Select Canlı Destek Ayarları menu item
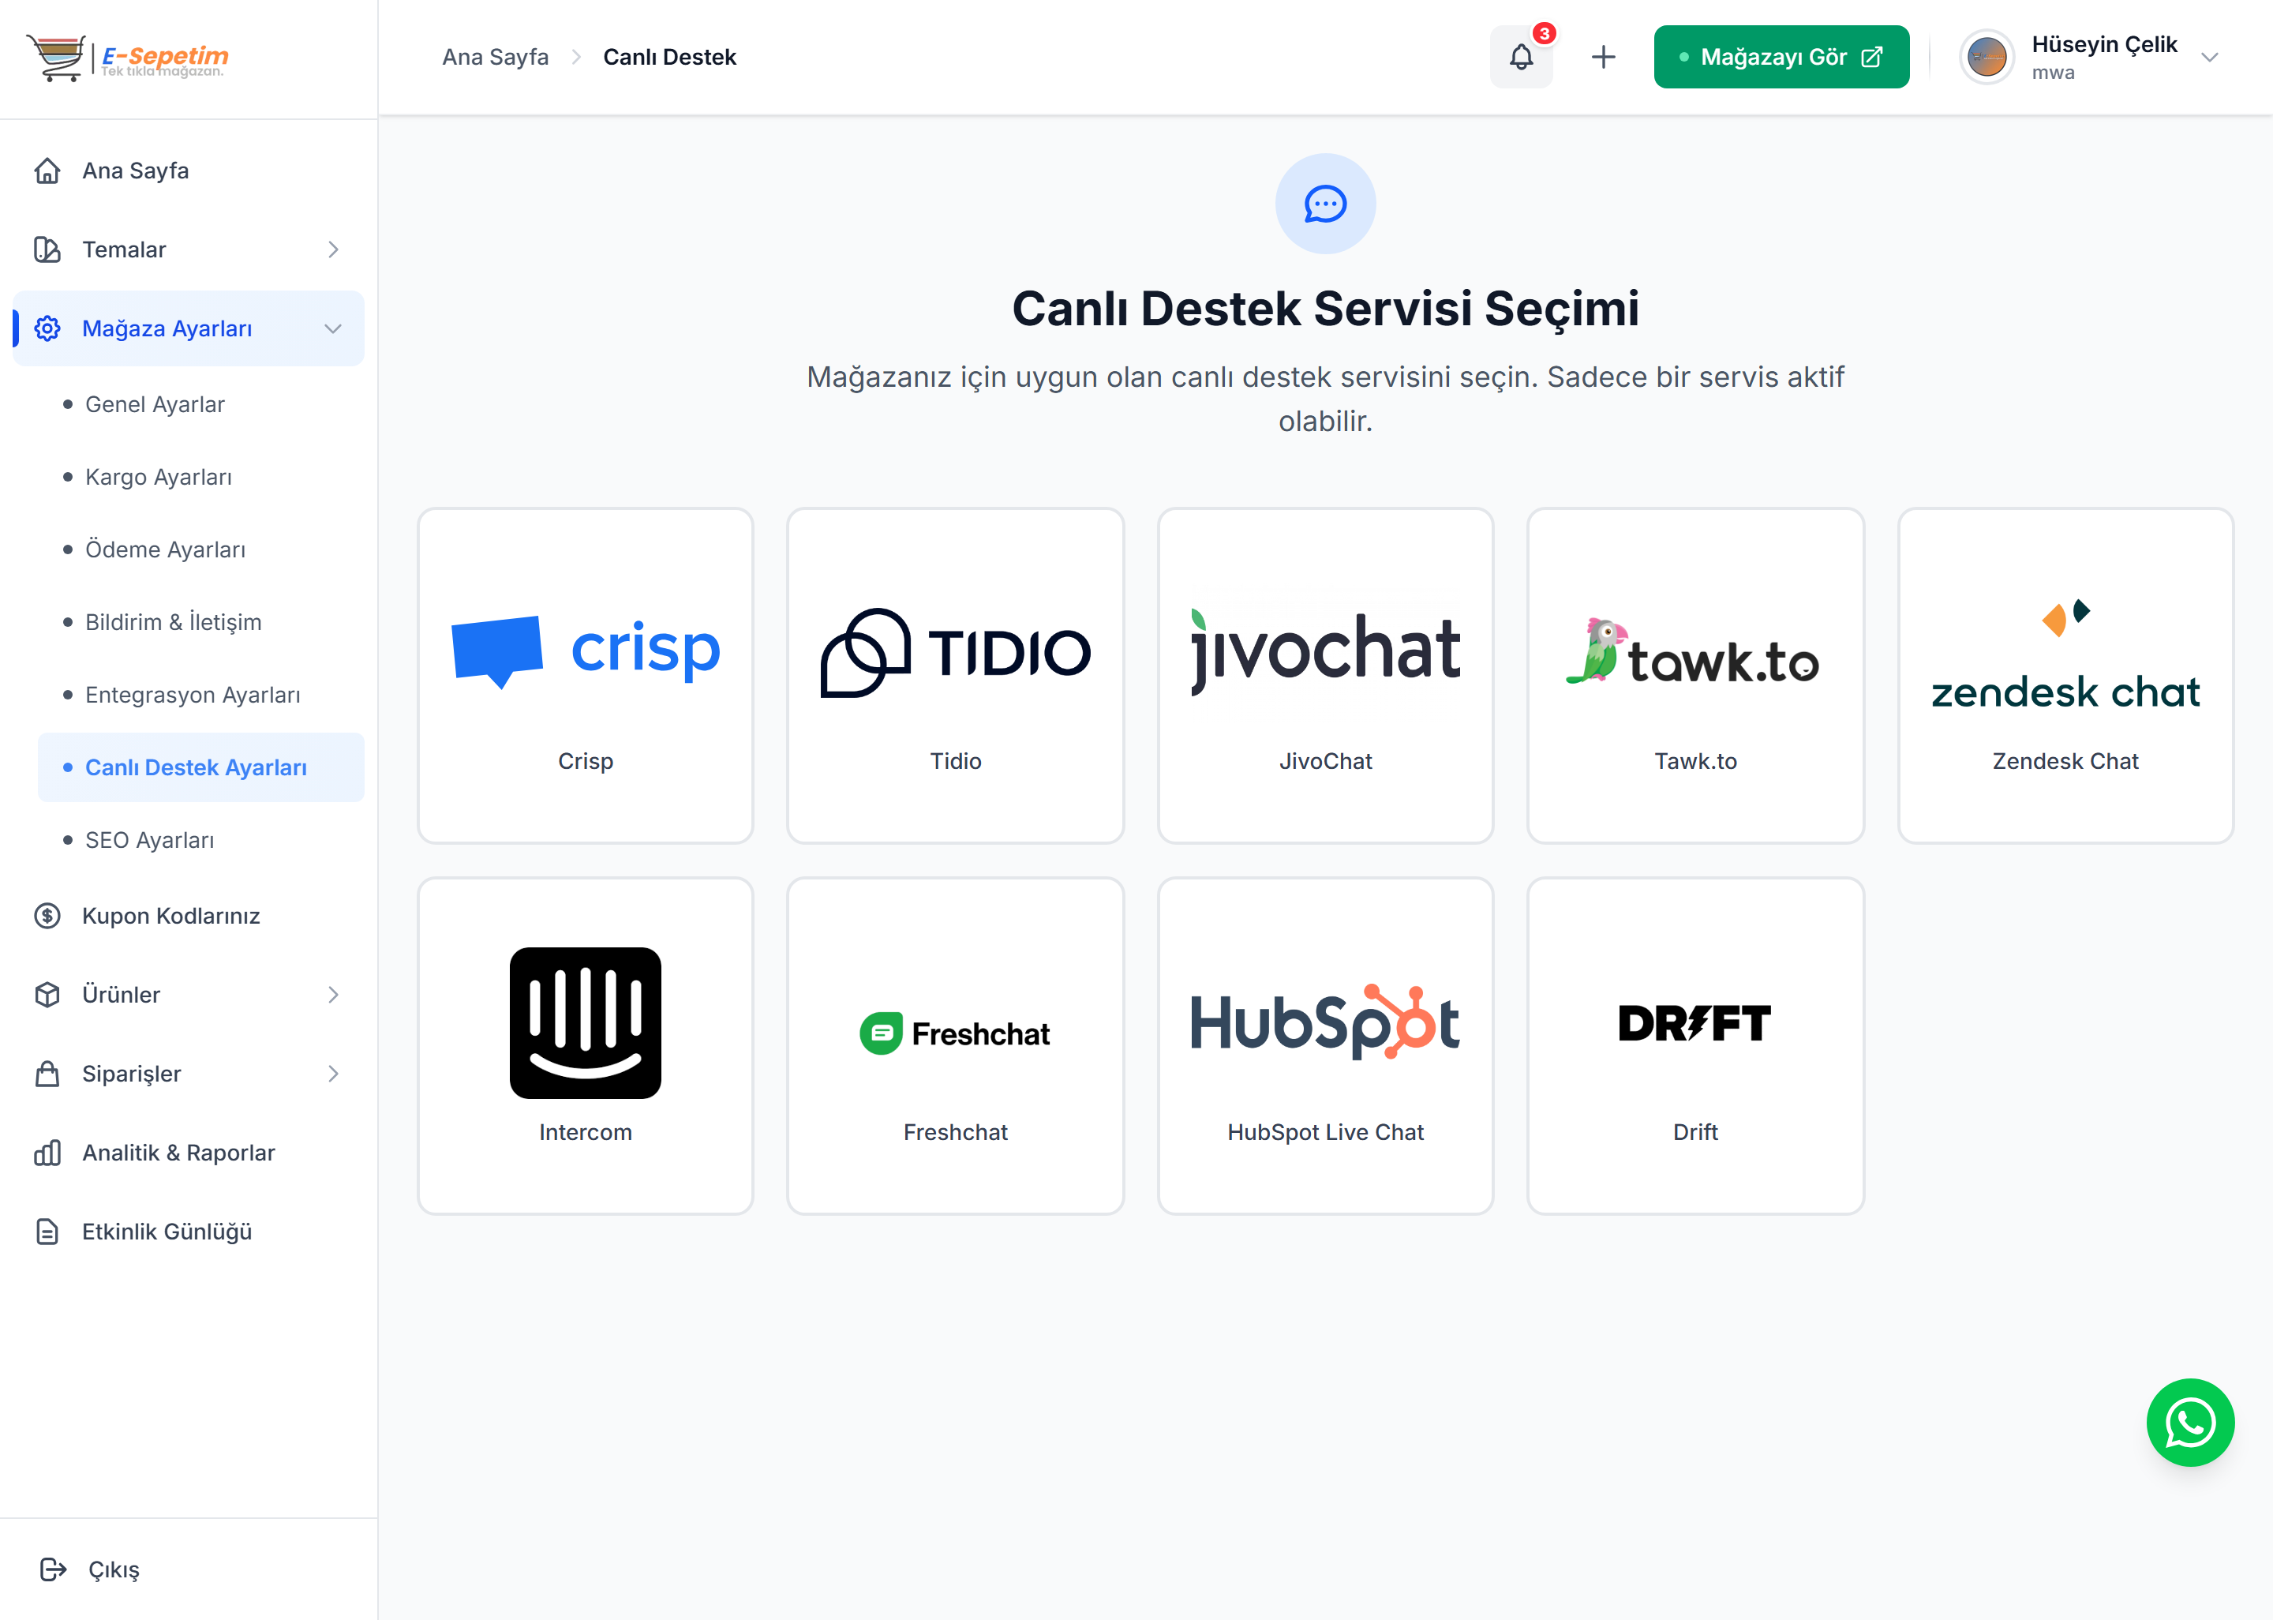This screenshot has height=1620, width=2273. pyautogui.click(x=200, y=767)
